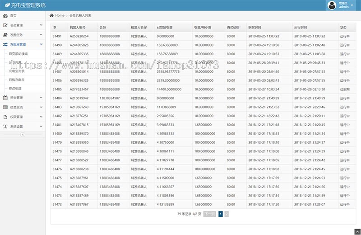Image resolution: width=361 pixels, height=235 pixels.
Task: Select robot number A244505335
Action: [x=79, y=54]
